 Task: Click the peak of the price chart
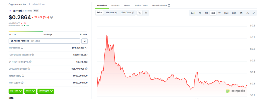click(x=107, y=35)
